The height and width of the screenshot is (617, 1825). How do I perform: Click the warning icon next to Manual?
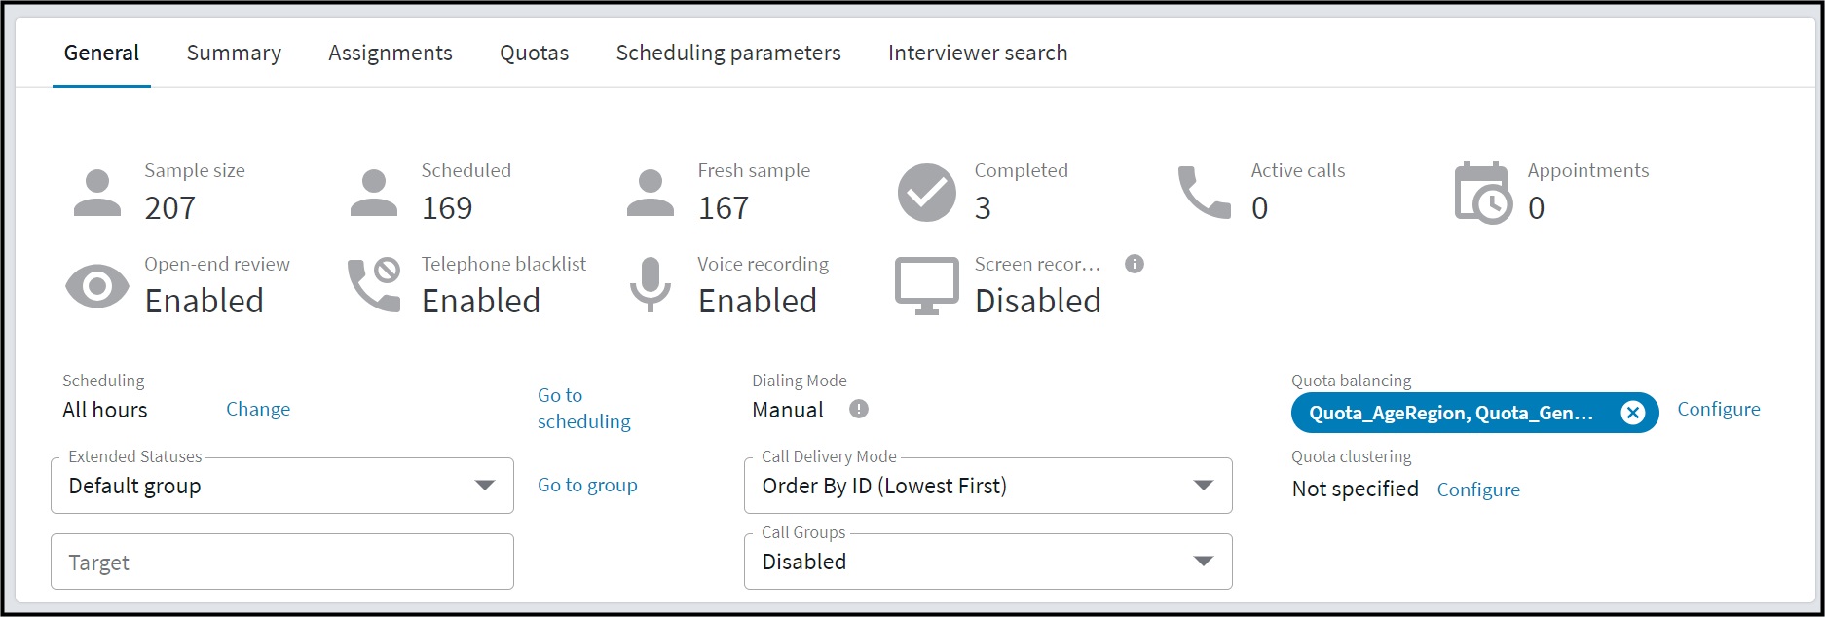coord(858,409)
